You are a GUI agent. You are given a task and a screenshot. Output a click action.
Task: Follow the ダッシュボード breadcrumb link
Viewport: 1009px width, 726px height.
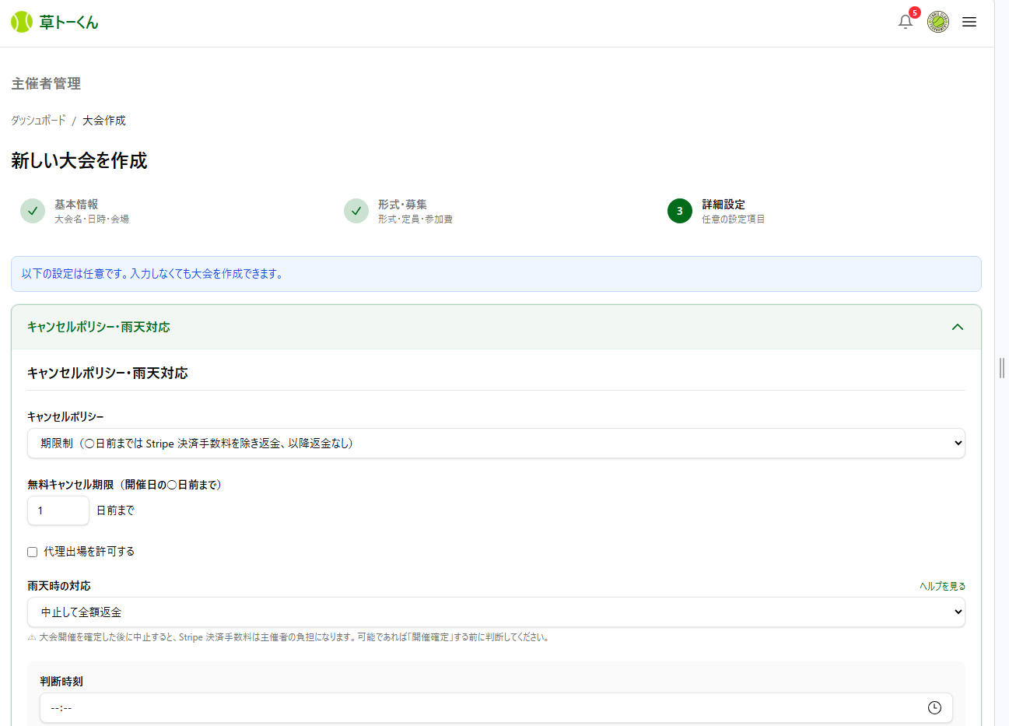(x=38, y=120)
